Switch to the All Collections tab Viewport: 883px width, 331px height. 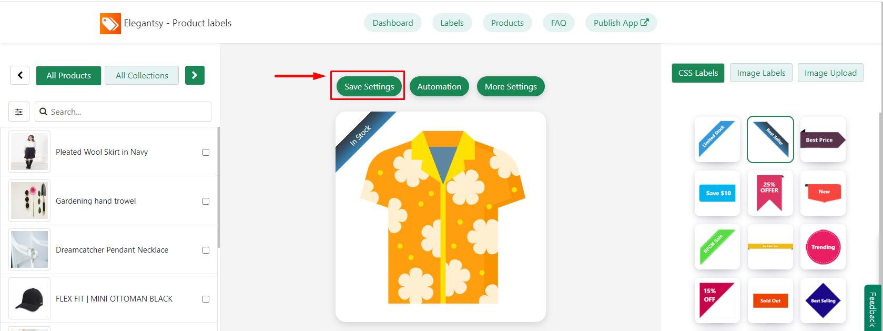coord(142,75)
